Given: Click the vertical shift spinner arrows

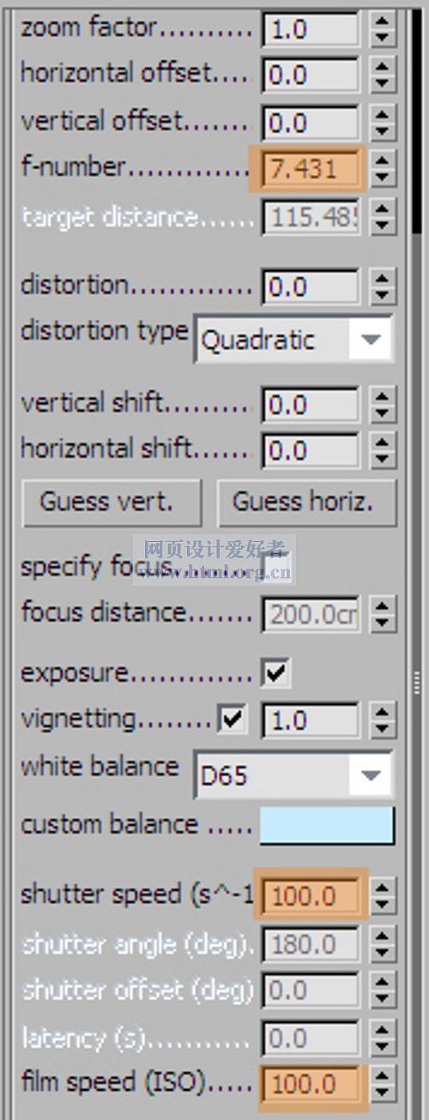Looking at the screenshot, I should 381,403.
